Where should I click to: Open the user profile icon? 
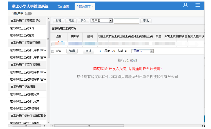pos(185,5)
